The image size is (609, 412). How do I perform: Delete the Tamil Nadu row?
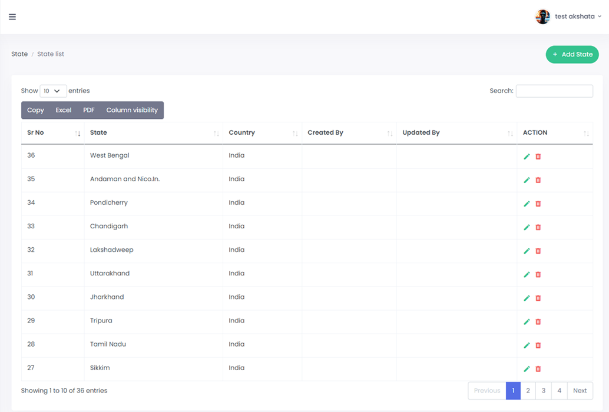click(x=538, y=345)
